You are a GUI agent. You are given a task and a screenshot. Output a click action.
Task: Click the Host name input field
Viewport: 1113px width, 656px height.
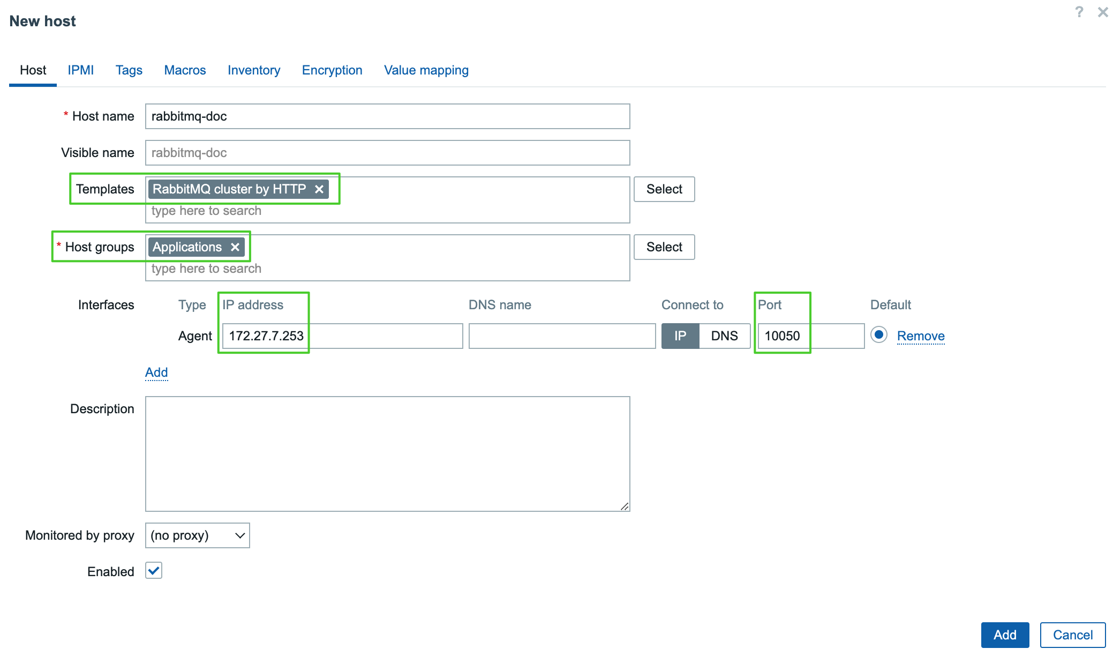pyautogui.click(x=388, y=116)
